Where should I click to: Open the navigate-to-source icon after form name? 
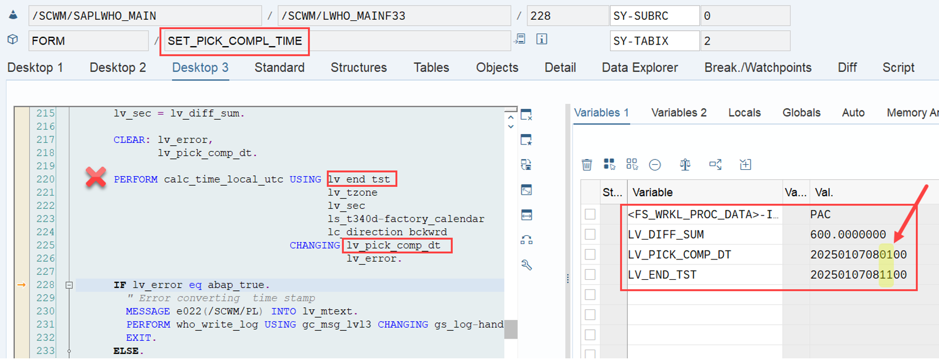(x=520, y=39)
